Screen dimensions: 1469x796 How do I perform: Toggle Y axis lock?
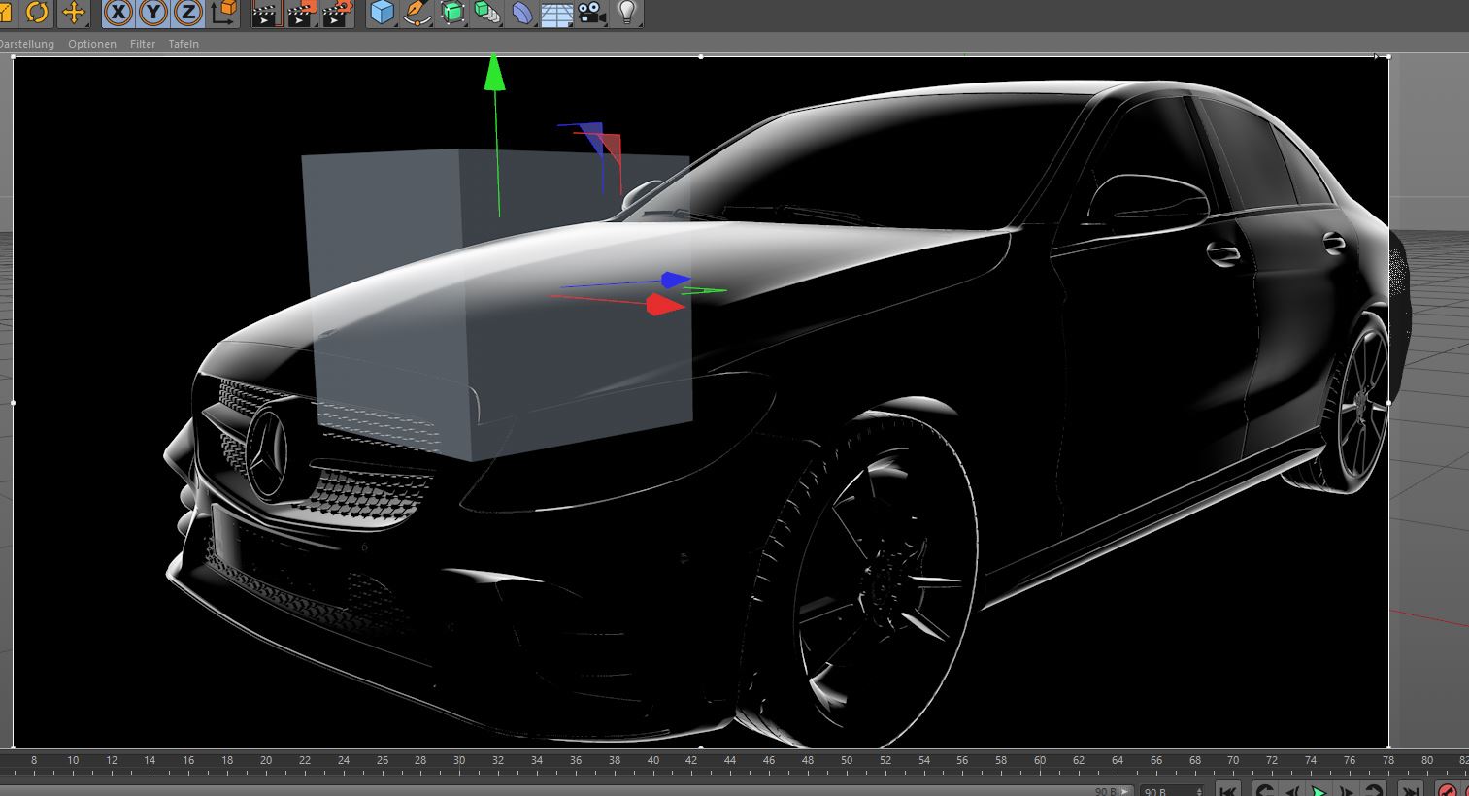(x=153, y=13)
